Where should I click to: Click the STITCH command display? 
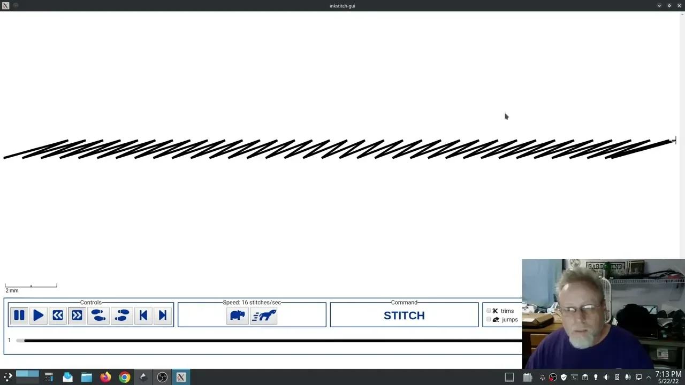[x=404, y=315]
